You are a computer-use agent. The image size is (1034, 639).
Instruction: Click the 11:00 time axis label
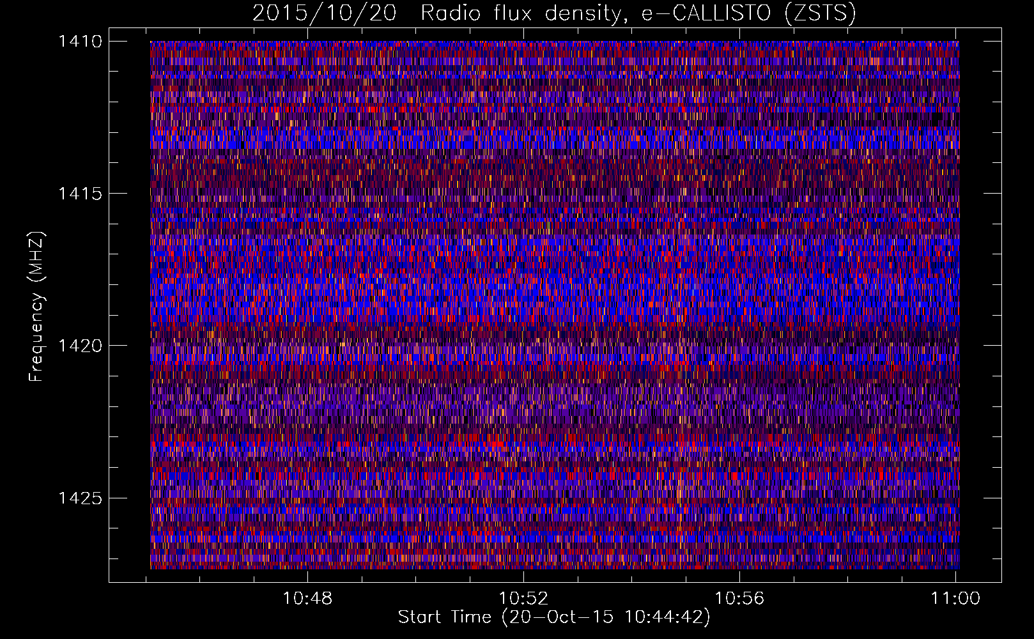955,598
